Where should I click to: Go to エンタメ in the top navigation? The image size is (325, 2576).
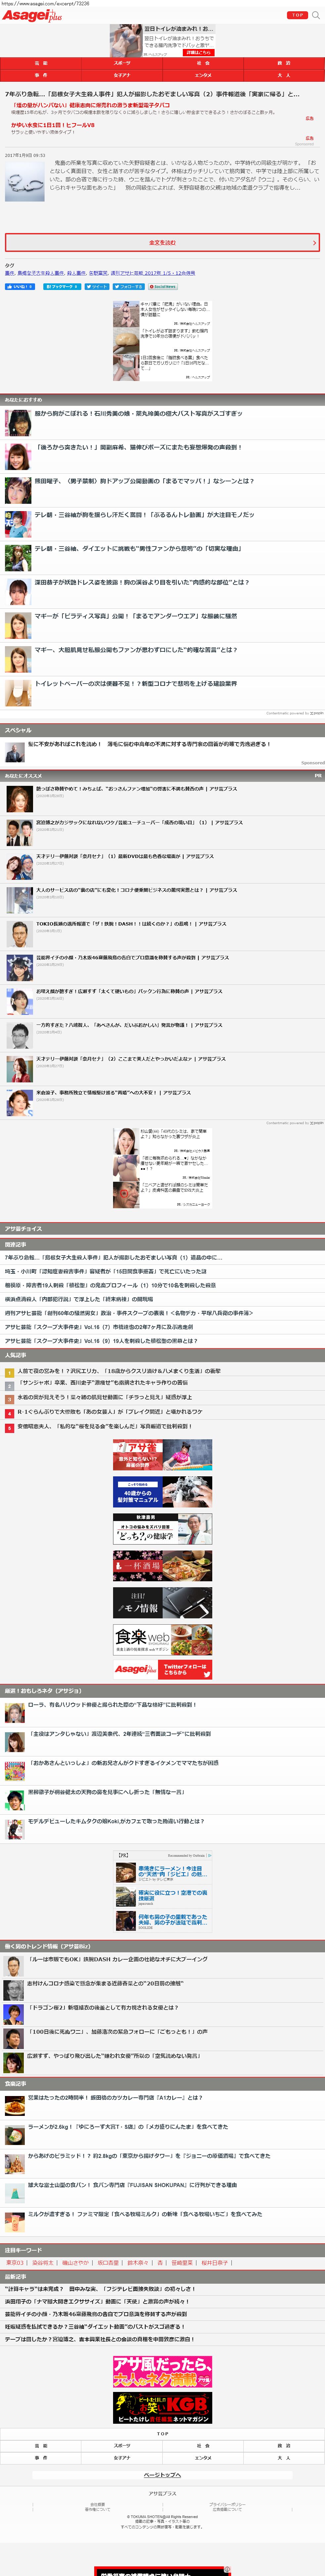point(203,75)
